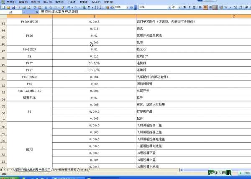
Task: Click the New workbook icon
Action: [3, 7]
